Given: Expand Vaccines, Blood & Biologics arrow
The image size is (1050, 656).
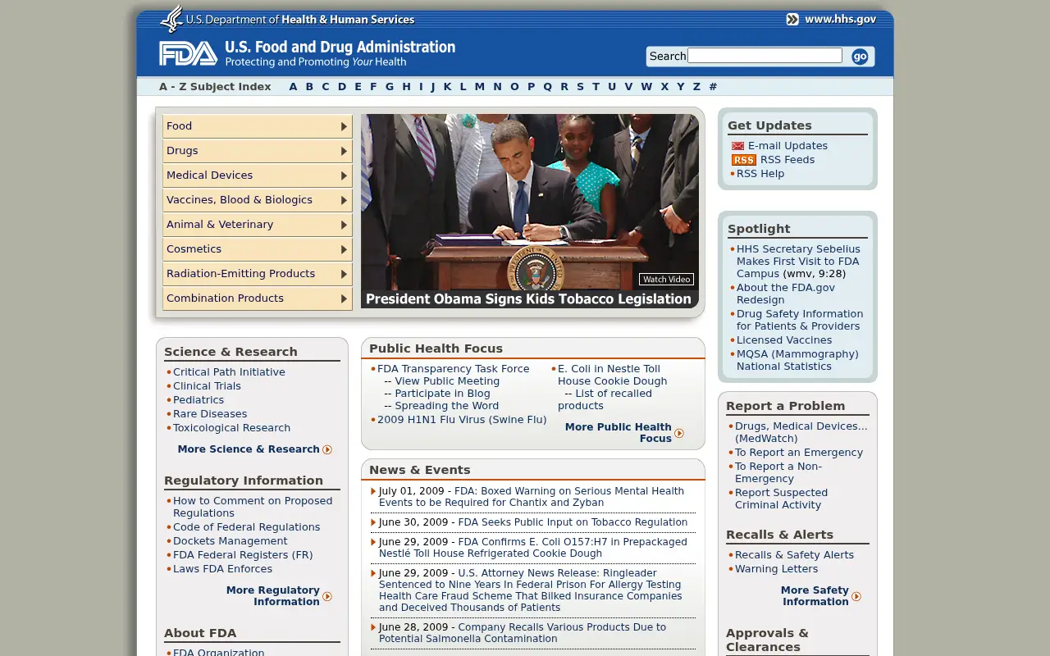Looking at the screenshot, I should point(344,200).
